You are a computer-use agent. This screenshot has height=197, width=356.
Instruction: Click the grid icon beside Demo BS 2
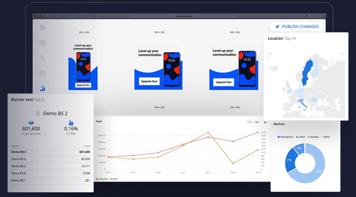coord(38,113)
